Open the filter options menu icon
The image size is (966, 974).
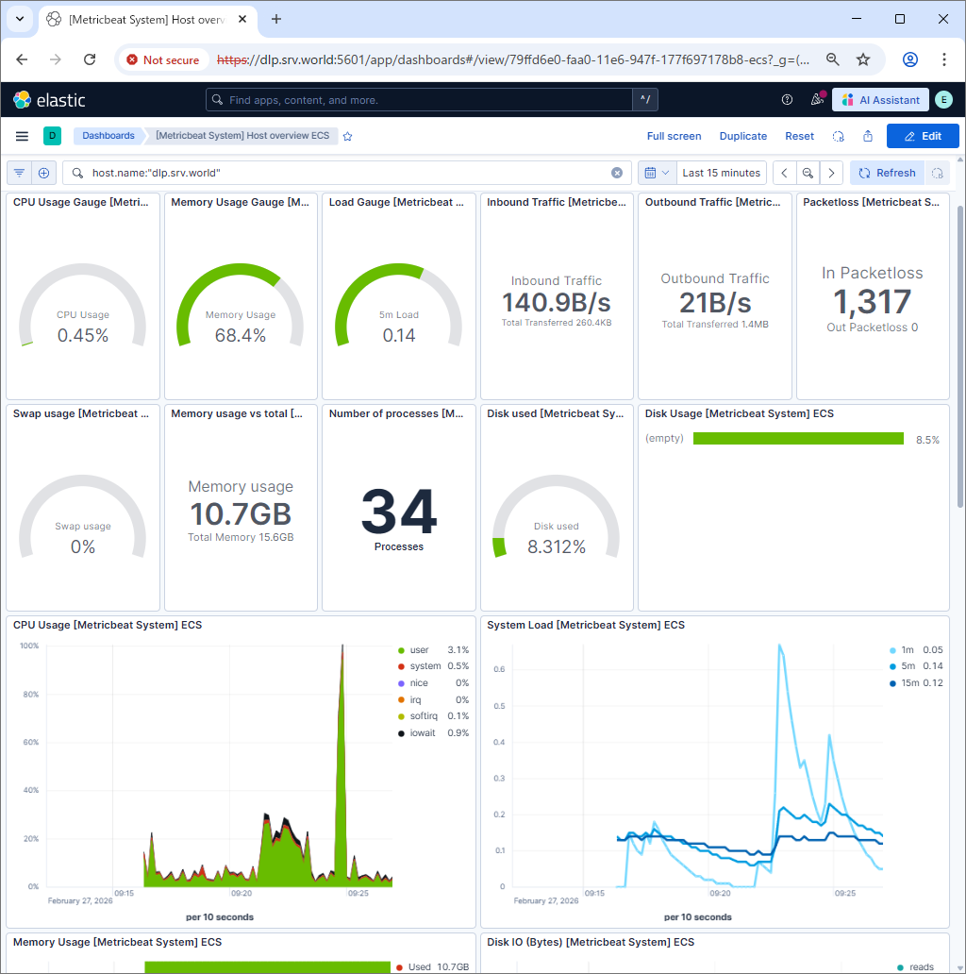pos(19,173)
